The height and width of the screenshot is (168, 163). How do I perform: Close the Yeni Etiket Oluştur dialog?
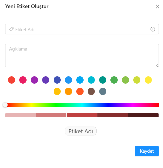click(157, 7)
